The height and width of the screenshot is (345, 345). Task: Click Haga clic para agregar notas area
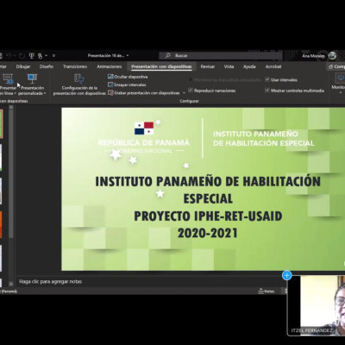click(51, 281)
